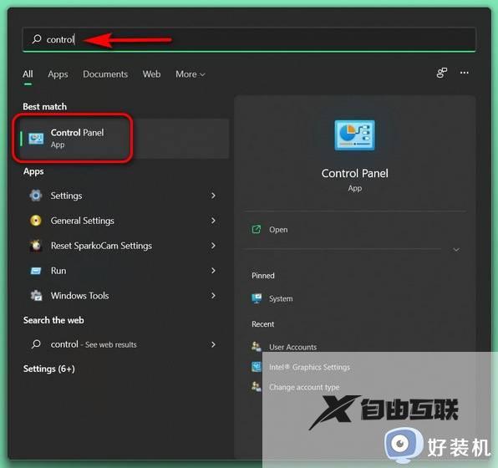The height and width of the screenshot is (468, 498).
Task: Click the General Settings disc icon
Action: [36, 220]
